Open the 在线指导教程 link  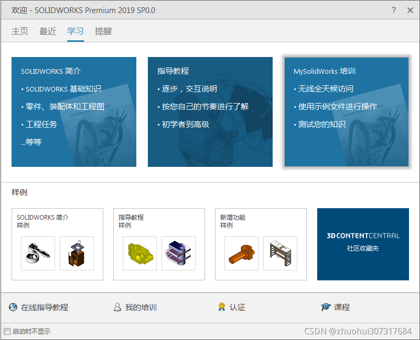[45, 308]
